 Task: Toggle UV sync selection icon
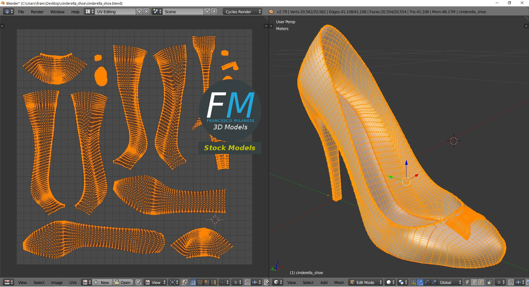click(x=184, y=282)
